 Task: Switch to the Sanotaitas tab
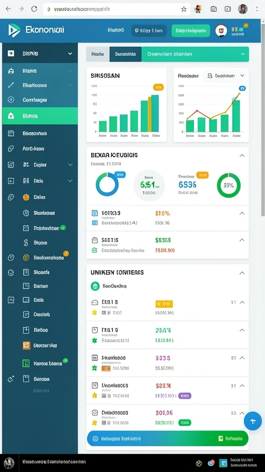tap(125, 54)
